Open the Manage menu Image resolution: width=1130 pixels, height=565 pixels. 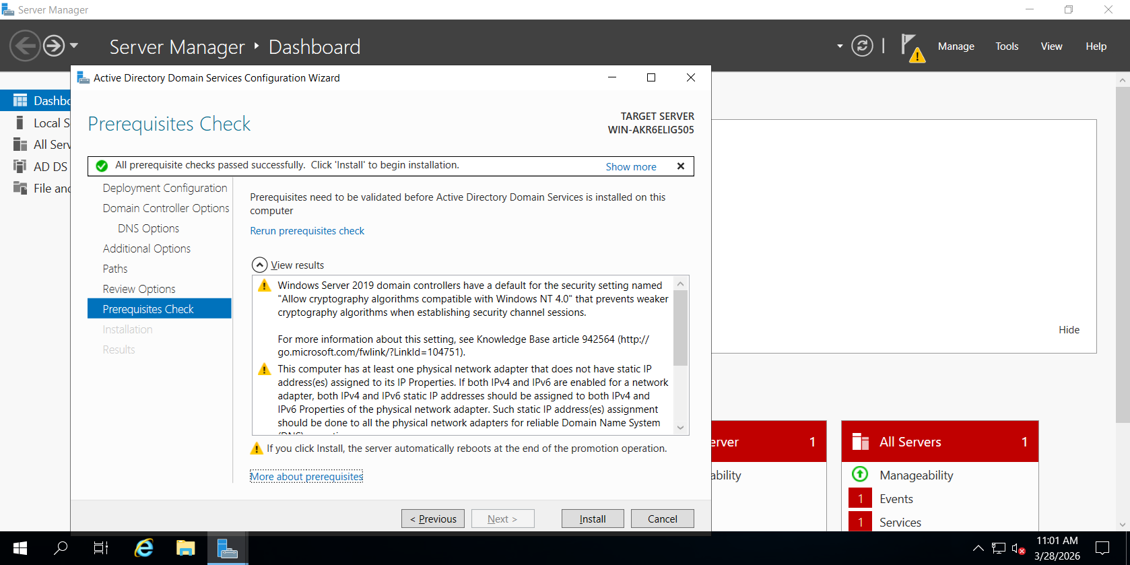click(956, 46)
